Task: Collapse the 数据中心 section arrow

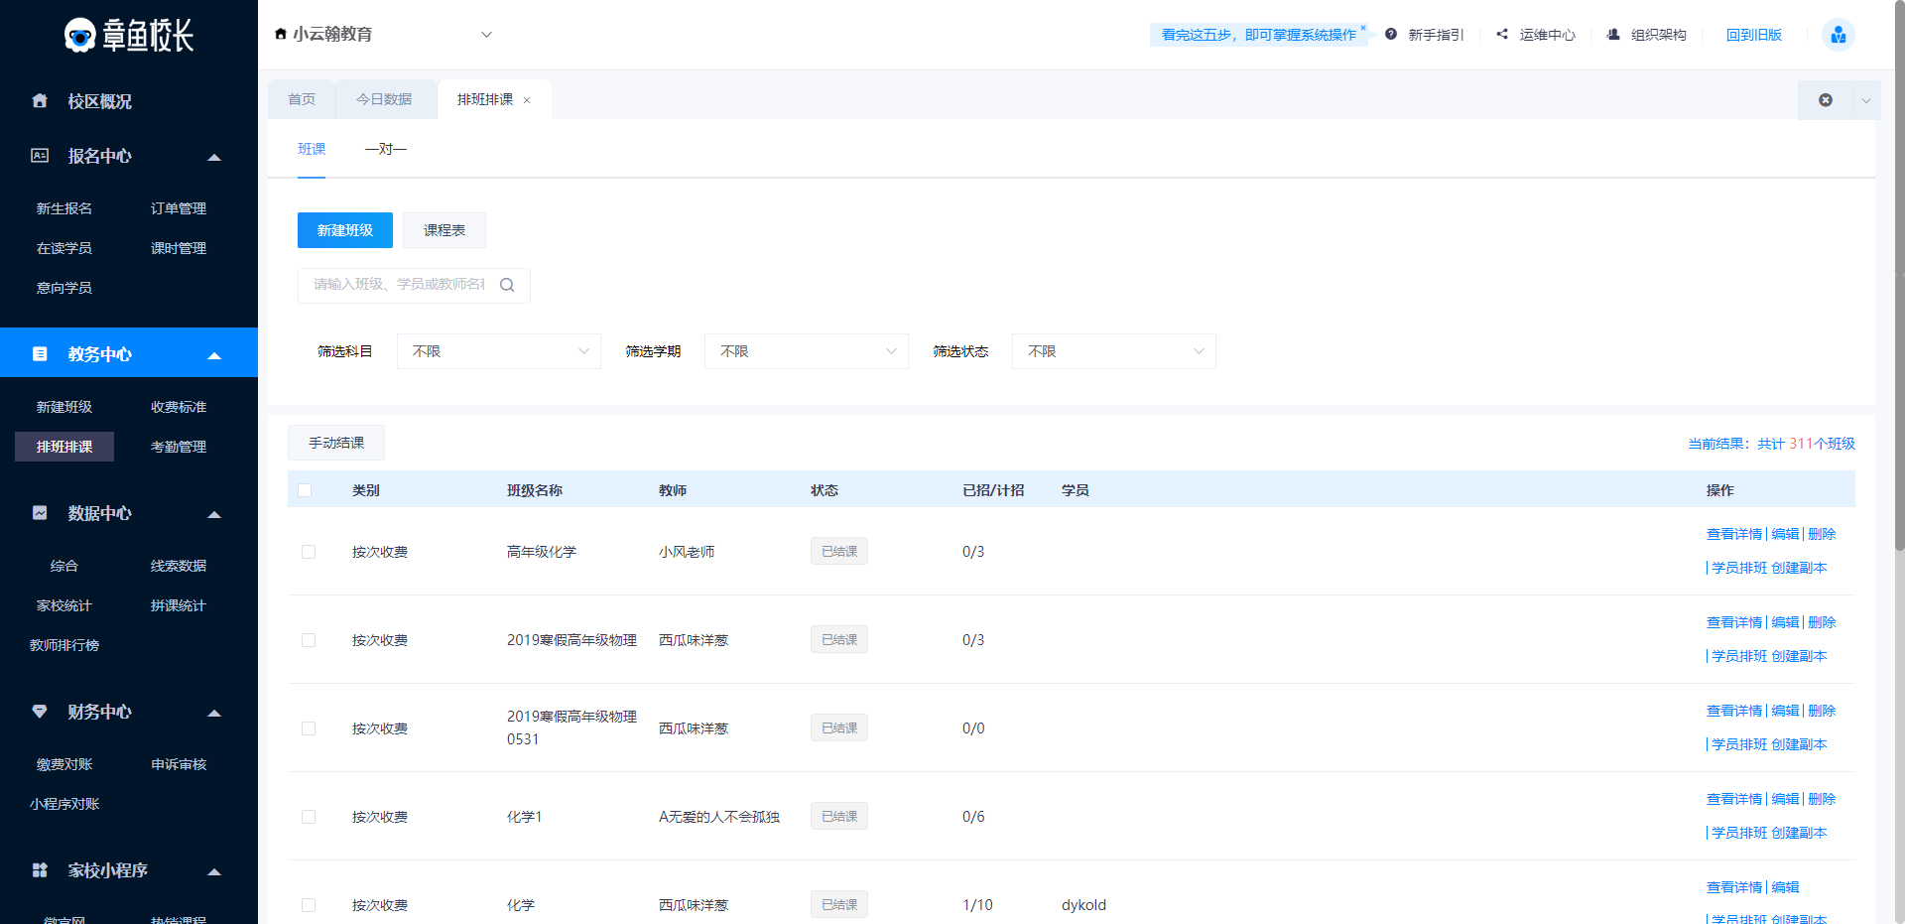Action: (214, 514)
